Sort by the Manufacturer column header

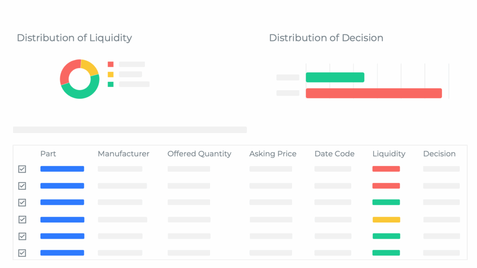coord(123,154)
